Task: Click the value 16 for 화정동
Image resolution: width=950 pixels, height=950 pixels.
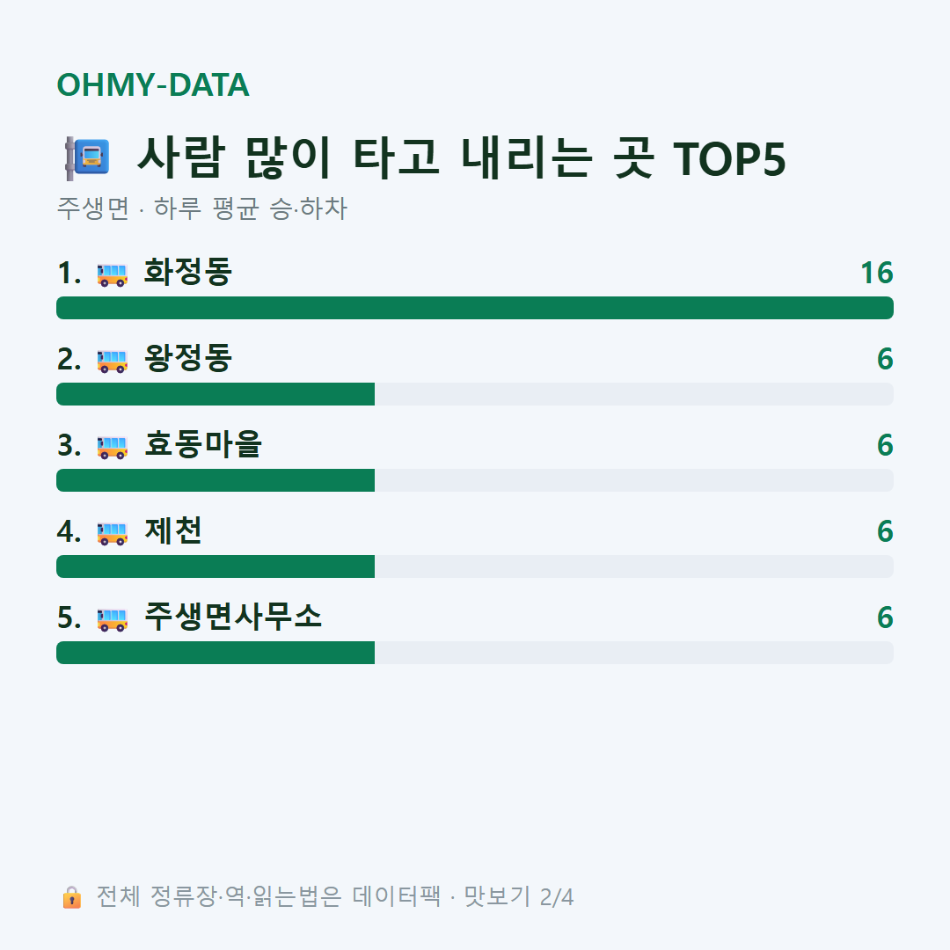Action: click(877, 274)
